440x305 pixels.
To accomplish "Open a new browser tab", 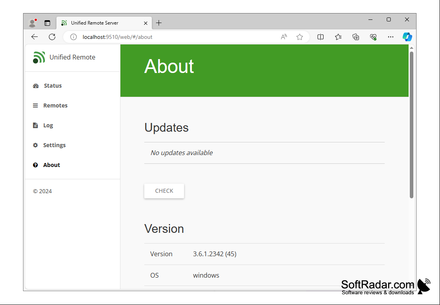I will point(159,23).
